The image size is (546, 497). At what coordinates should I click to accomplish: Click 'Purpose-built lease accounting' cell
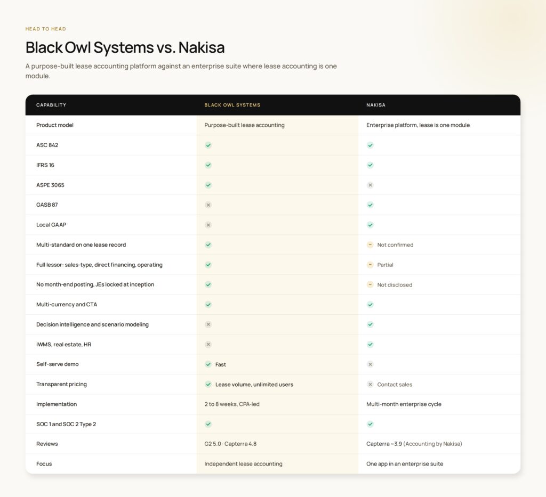tap(244, 125)
